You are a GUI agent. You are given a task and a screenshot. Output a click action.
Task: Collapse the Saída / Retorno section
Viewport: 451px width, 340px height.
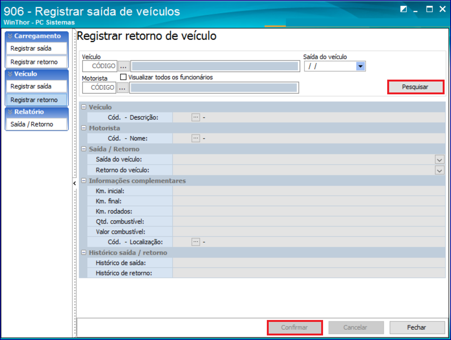(x=84, y=149)
